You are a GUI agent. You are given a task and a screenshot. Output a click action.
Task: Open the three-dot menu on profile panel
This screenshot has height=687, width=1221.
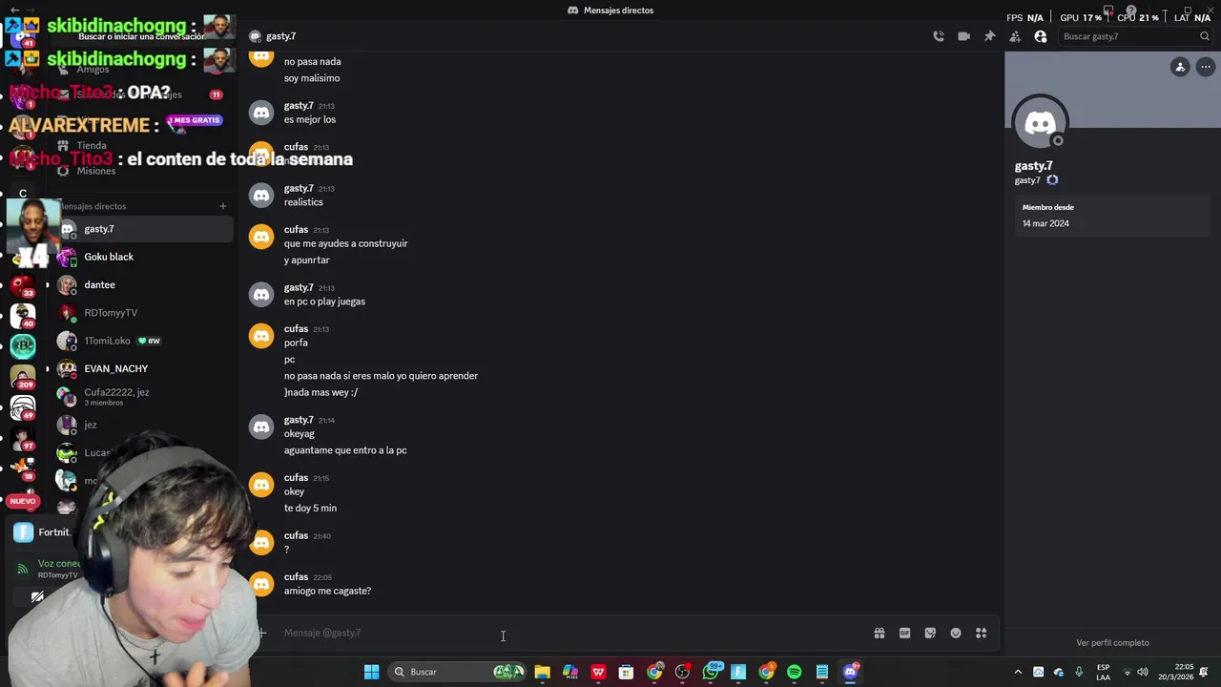point(1206,67)
